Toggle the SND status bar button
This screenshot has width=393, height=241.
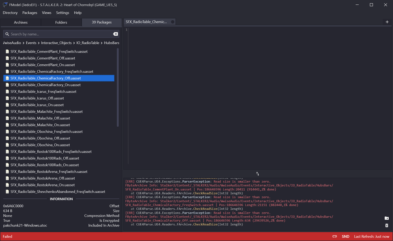345,237
